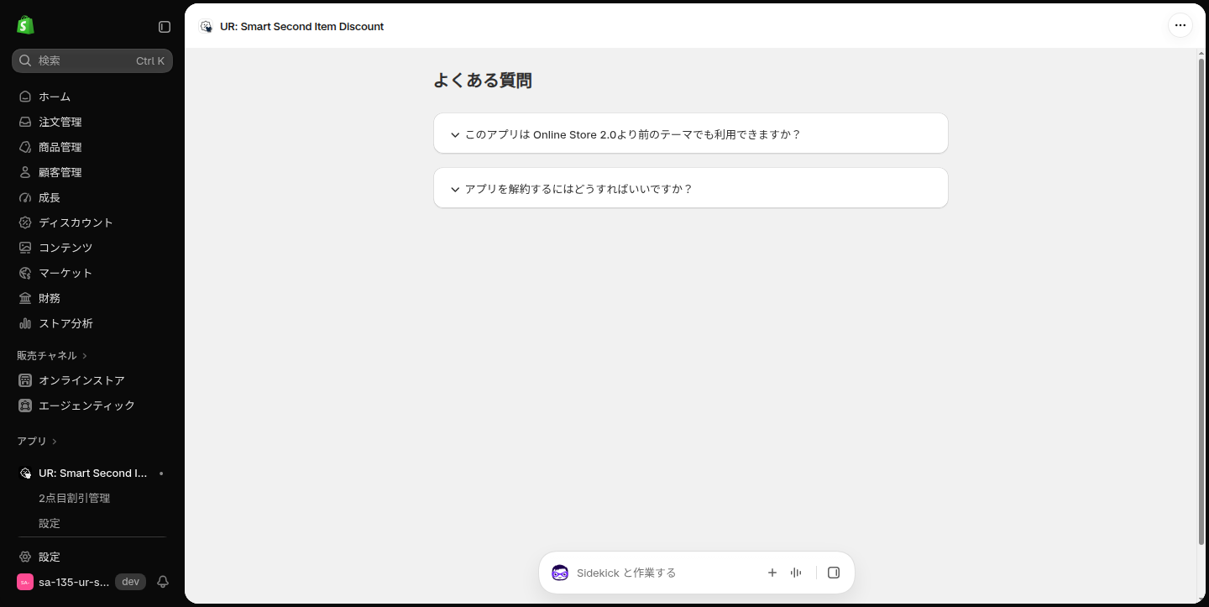Viewport: 1209px width, 607px height.
Task: Open the app 設定 sub-item under UR app
Action: pos(50,523)
